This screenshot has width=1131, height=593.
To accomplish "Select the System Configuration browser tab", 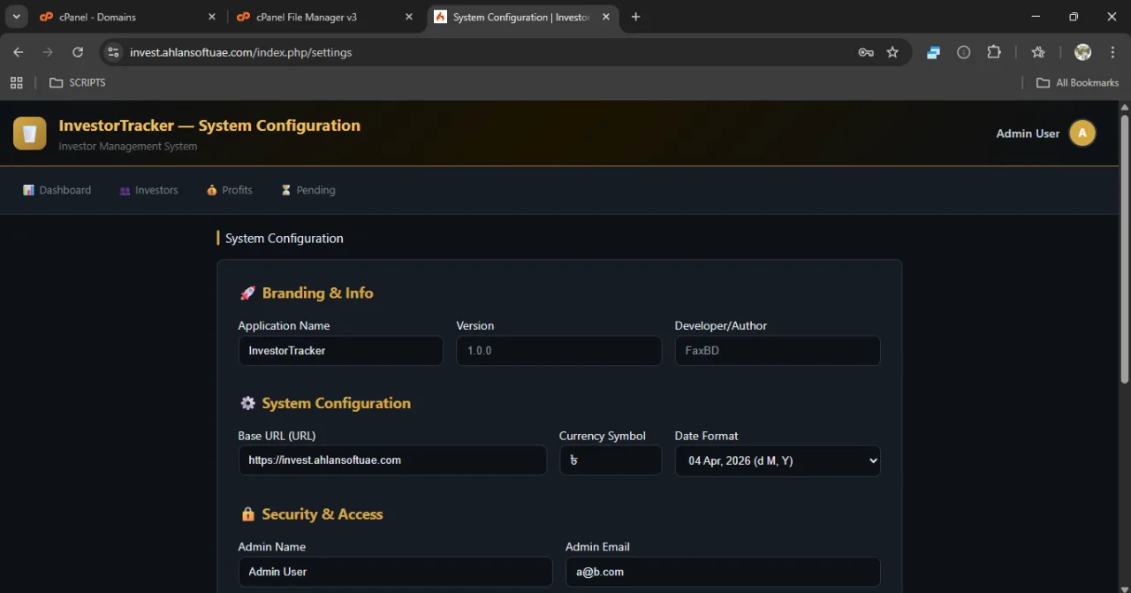I will point(522,17).
